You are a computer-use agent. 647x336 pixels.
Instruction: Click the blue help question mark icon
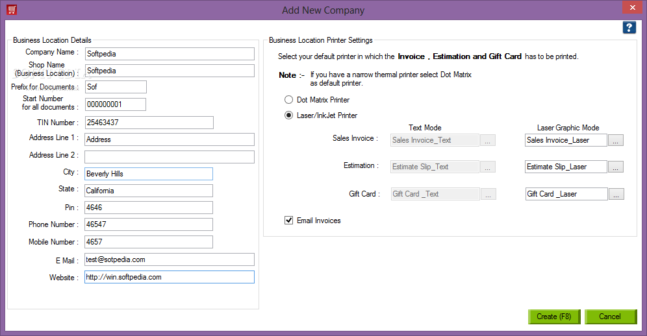629,28
